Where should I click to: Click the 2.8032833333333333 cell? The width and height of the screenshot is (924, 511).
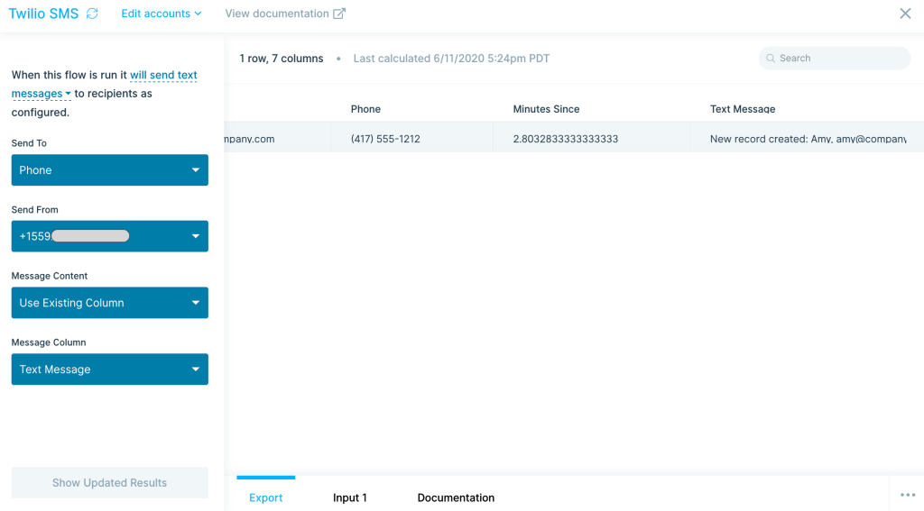[592, 139]
